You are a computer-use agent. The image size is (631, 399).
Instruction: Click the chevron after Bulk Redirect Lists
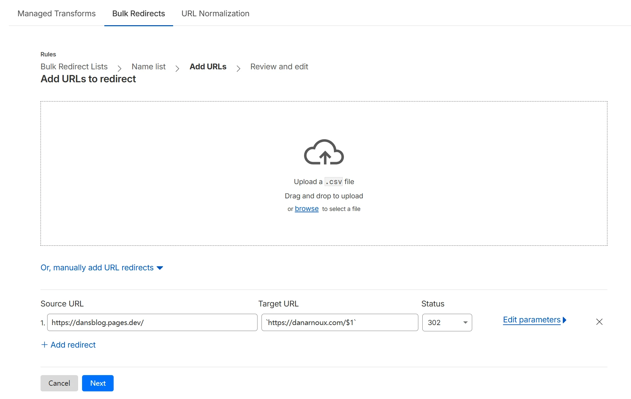119,68
